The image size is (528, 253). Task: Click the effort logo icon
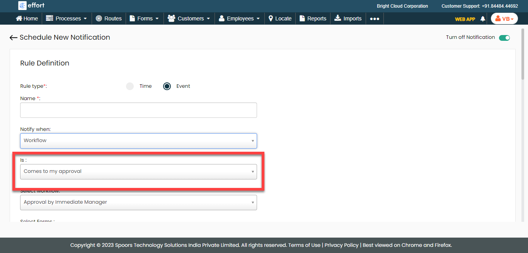pyautogui.click(x=22, y=6)
